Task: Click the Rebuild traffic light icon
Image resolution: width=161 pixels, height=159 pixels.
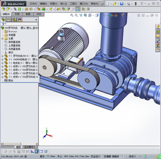Action: [x=136, y=4]
